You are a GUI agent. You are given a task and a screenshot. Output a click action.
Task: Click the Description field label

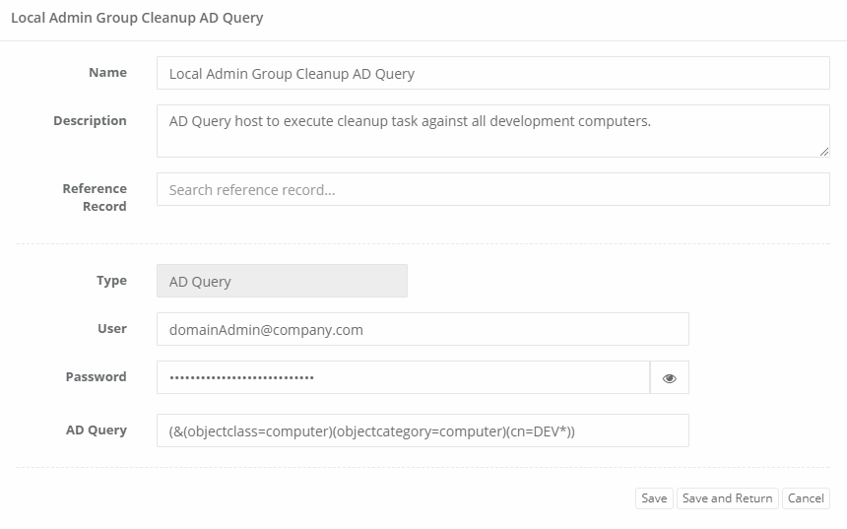click(90, 121)
